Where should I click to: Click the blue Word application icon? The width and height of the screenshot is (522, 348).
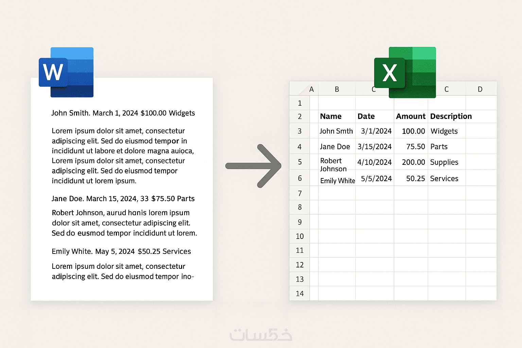(66, 72)
